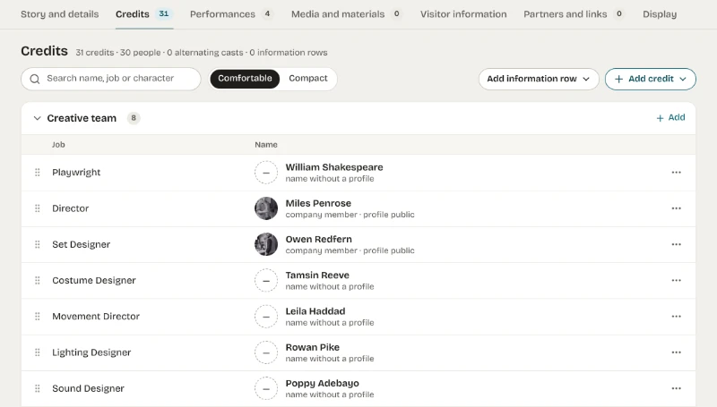Screen dimensions: 717x407
Task: Click the magnifier icon in search box
Action: 35,79
